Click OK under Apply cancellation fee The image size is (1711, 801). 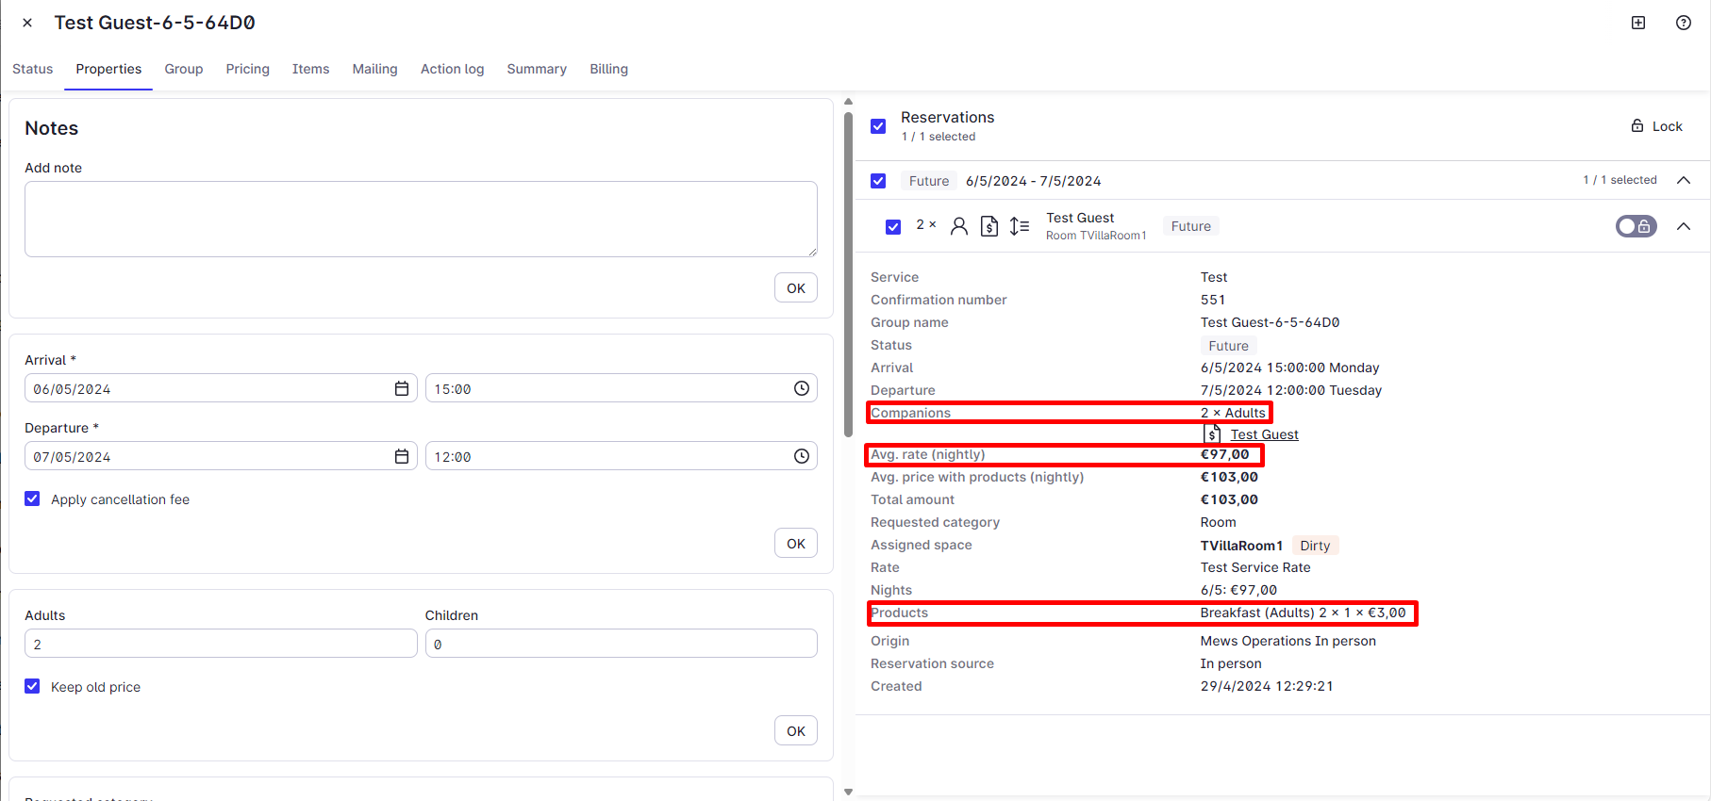(796, 544)
